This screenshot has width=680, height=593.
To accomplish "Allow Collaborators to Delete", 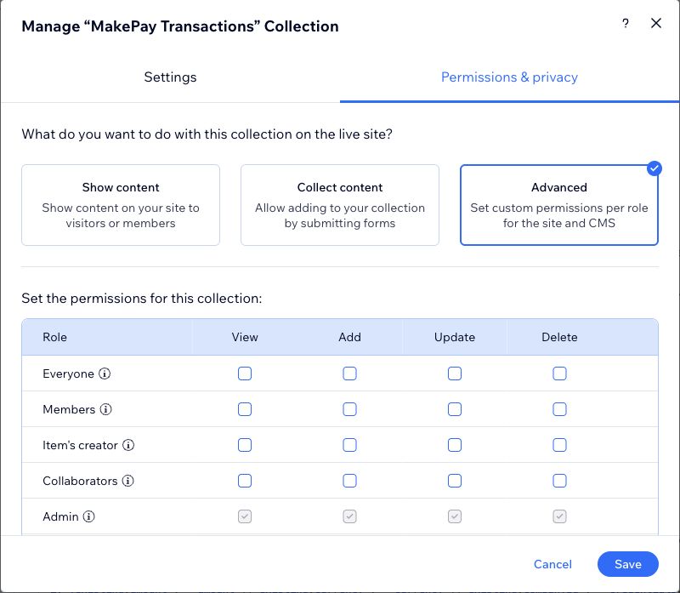I will click(559, 481).
